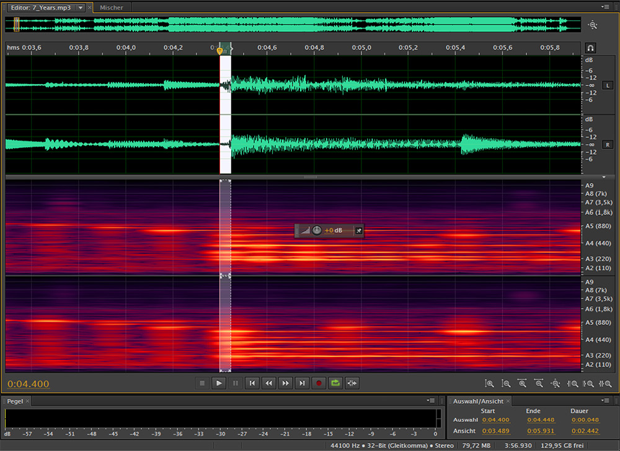620x451 pixels.
Task: Zoom in amplitude using first zoom icon
Action: click(490, 384)
